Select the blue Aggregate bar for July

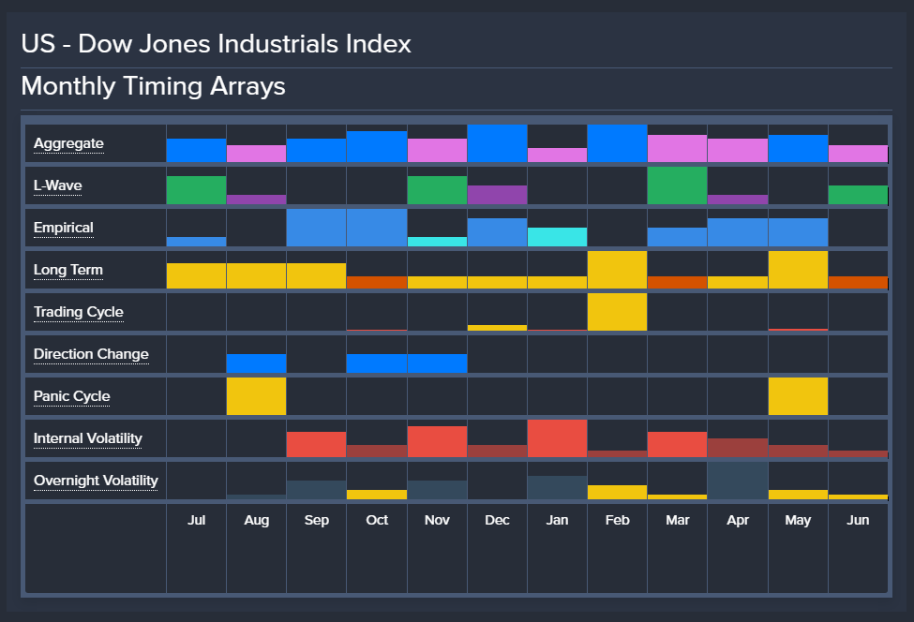[x=197, y=150]
